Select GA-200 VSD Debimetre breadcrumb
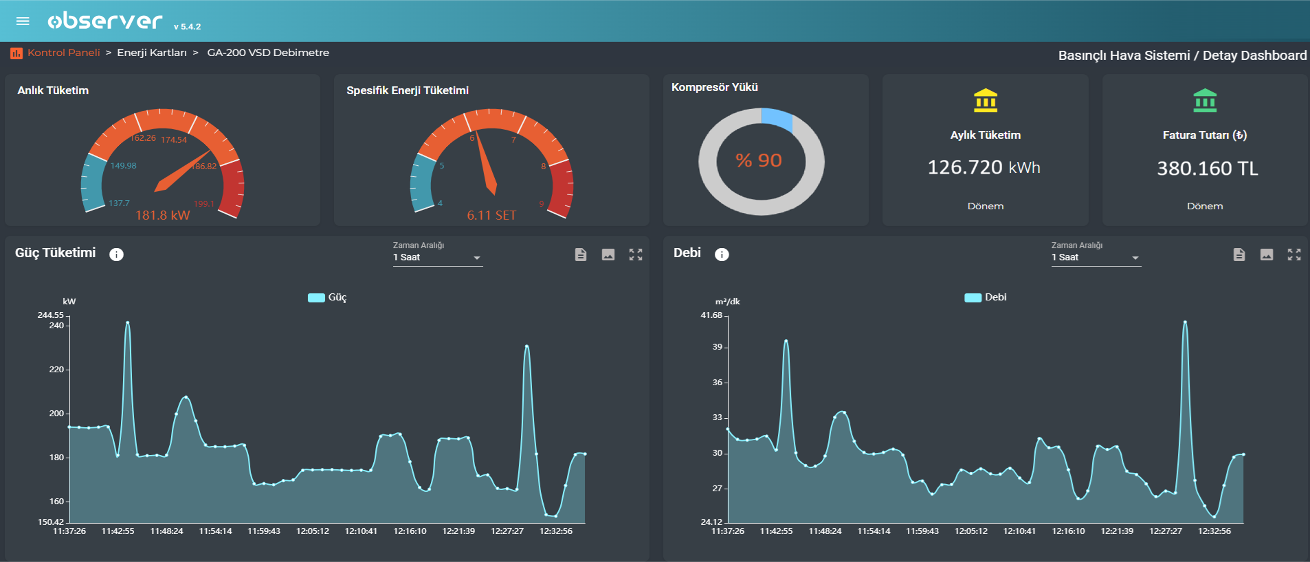This screenshot has width=1310, height=562. click(x=268, y=53)
